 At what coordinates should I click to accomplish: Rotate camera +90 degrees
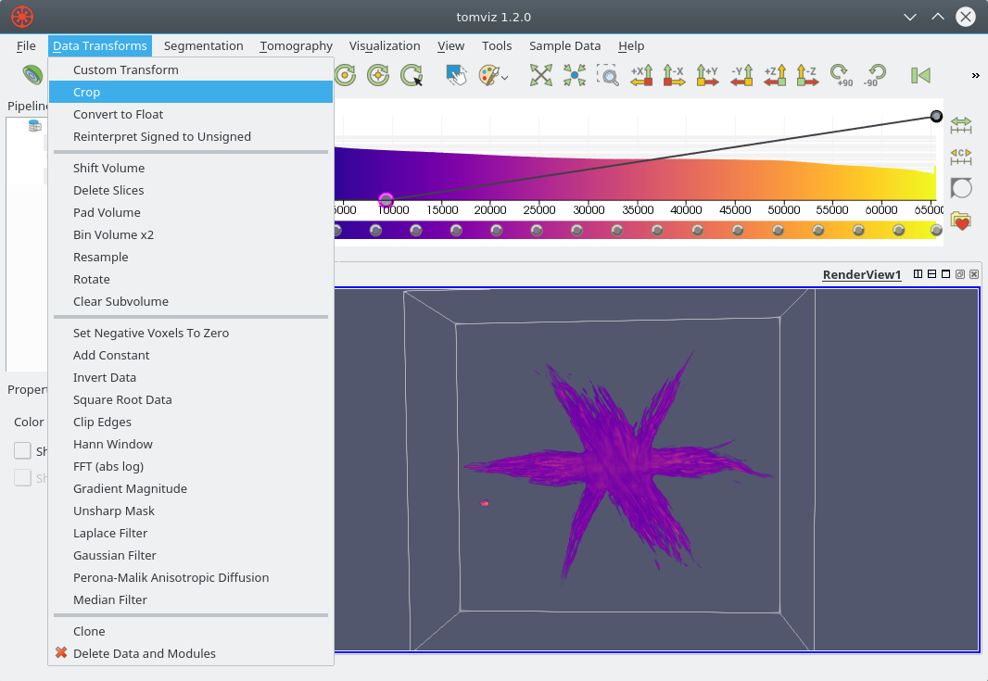(841, 76)
